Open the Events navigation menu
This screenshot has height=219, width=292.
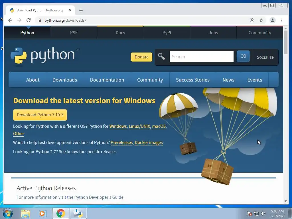[255, 80]
